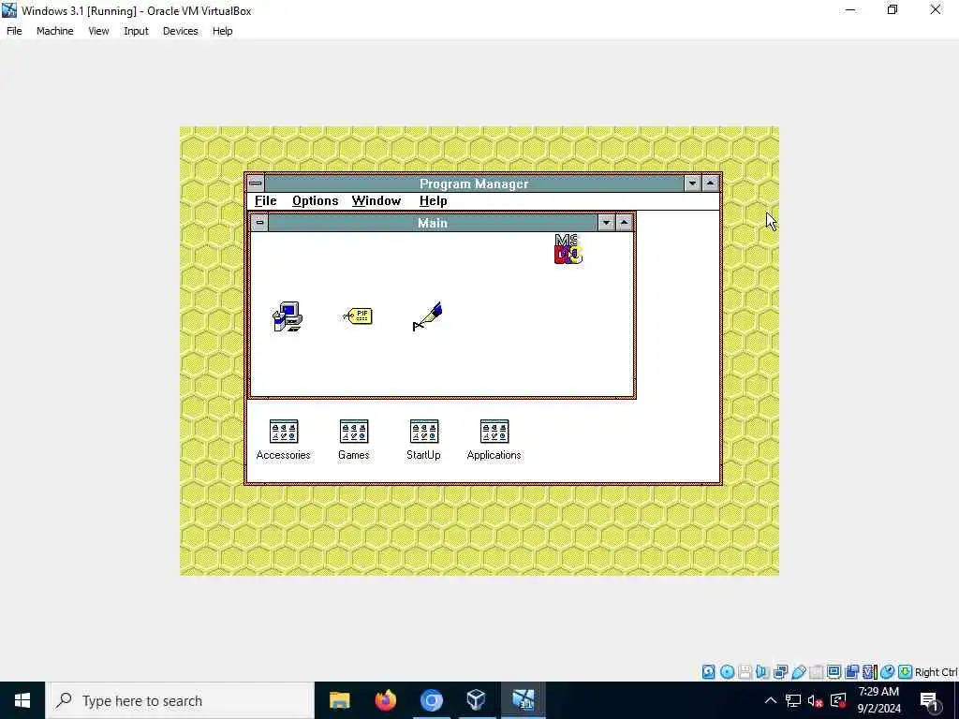
Task: Click the network adapter status icon
Action: pyautogui.click(x=780, y=672)
